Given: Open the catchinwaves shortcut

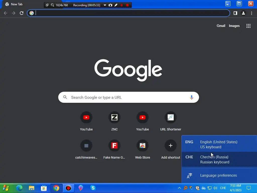Looking at the screenshot, I should (x=86, y=149).
